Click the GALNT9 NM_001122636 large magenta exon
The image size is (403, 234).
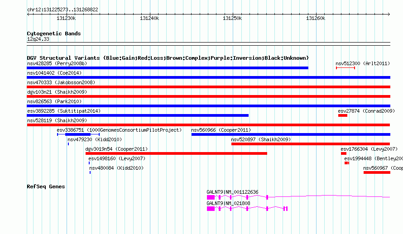coord(211,197)
